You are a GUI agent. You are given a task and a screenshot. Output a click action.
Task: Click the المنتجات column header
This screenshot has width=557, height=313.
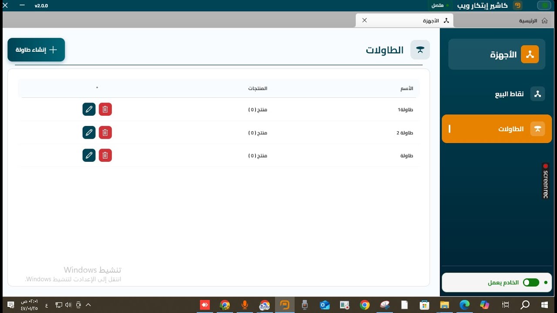point(258,88)
